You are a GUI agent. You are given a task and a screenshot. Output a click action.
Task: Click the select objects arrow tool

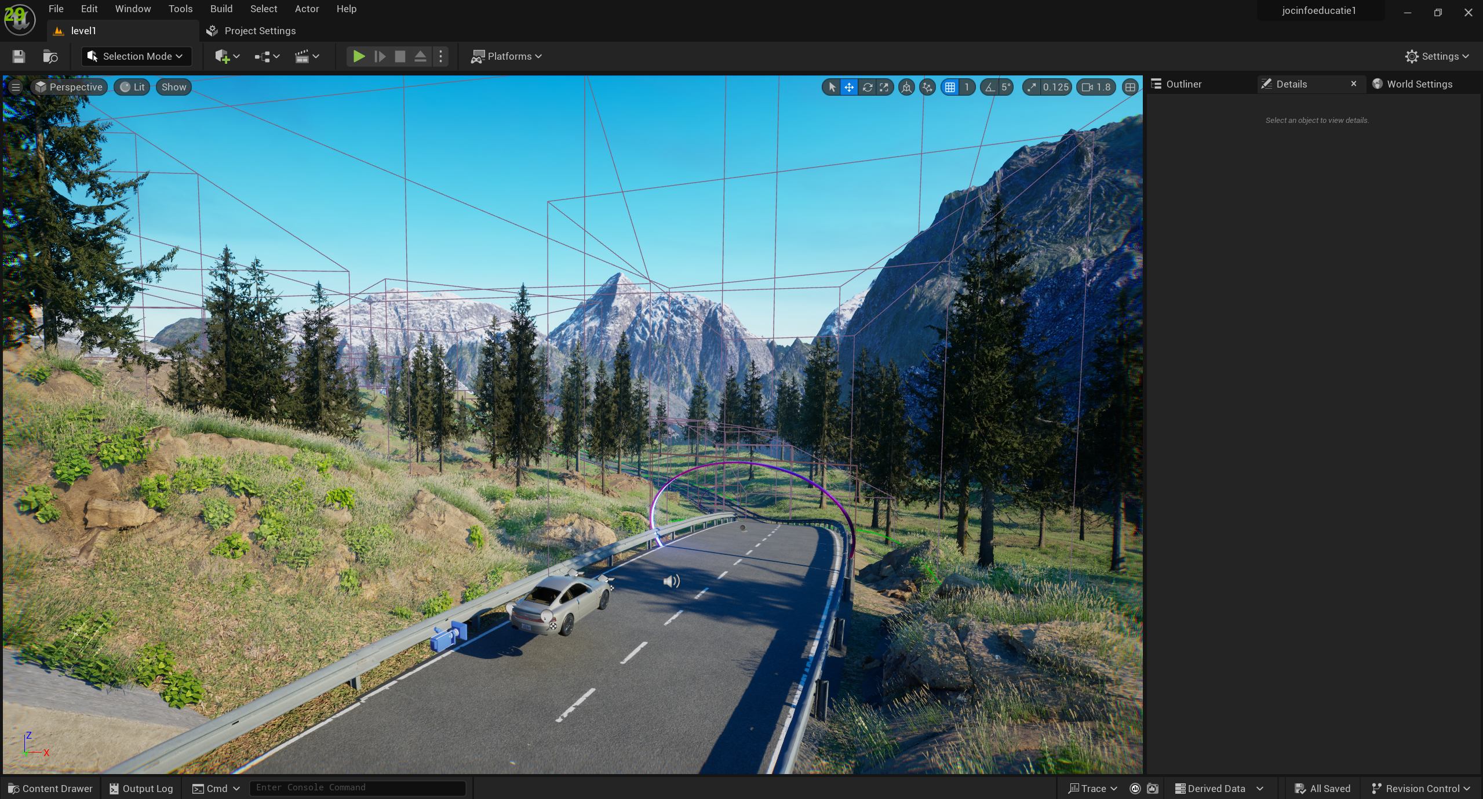[x=832, y=87]
